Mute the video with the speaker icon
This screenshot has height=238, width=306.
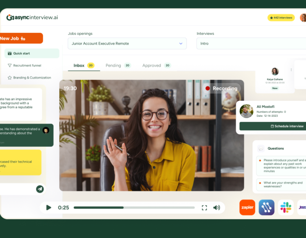(x=216, y=207)
